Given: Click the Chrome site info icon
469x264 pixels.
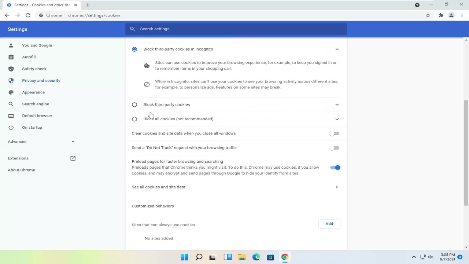Looking at the screenshot, I should tap(41, 15).
